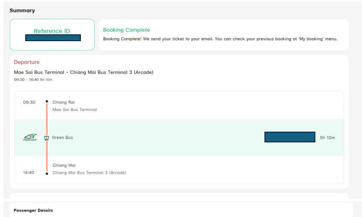Image resolution: width=362 pixels, height=217 pixels.
Task: Select the Reference ID label
Action: (x=52, y=31)
